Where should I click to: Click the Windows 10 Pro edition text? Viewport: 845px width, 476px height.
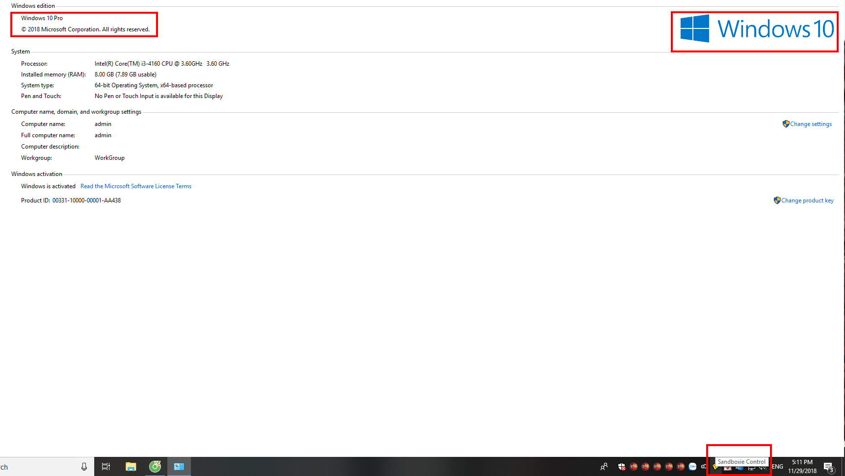coord(42,18)
